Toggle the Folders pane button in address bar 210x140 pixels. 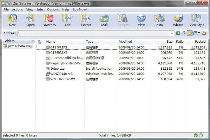pos(190,33)
